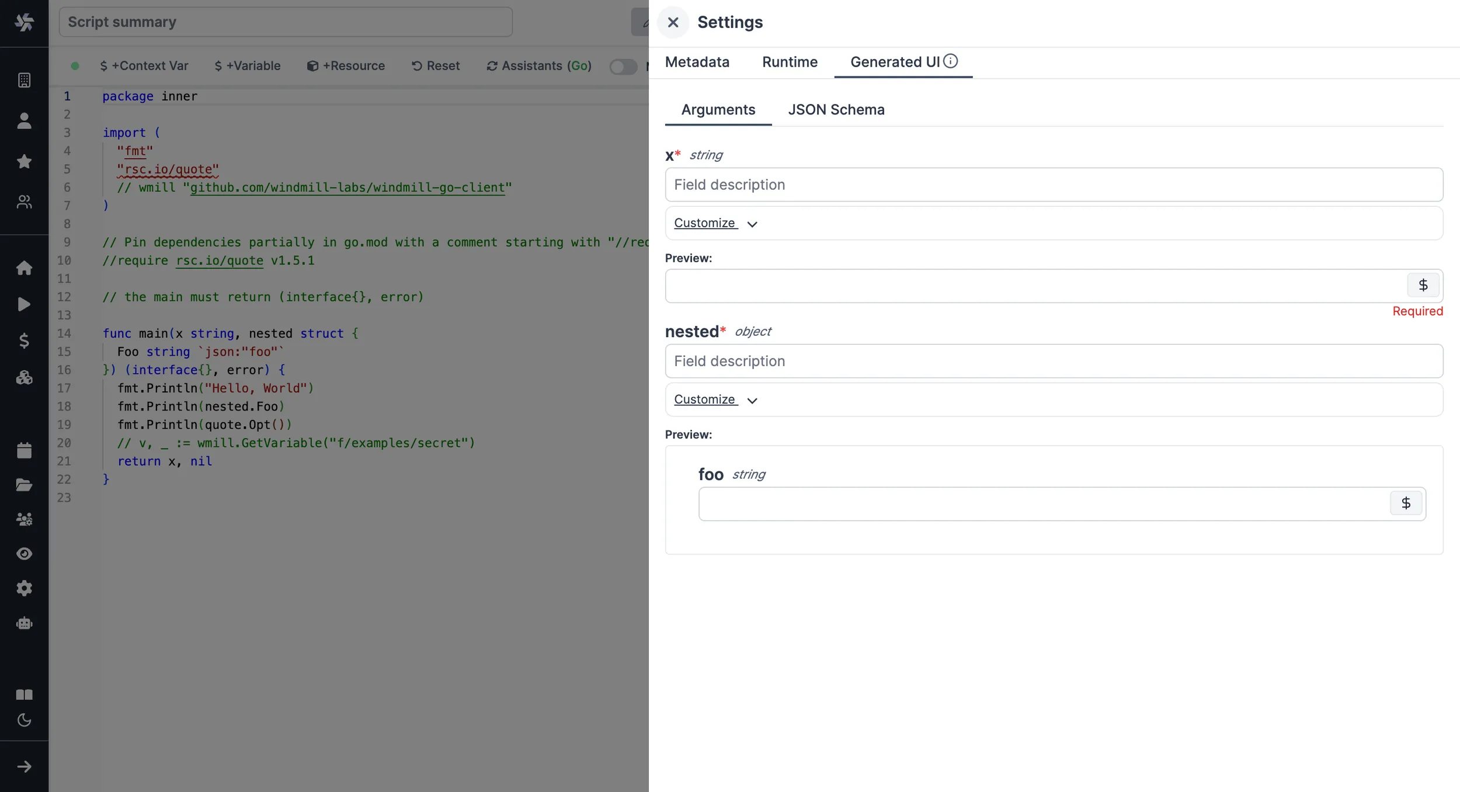Viewport: 1460px width, 792px height.
Task: Open the Home icon in the sidebar
Action: click(x=24, y=268)
